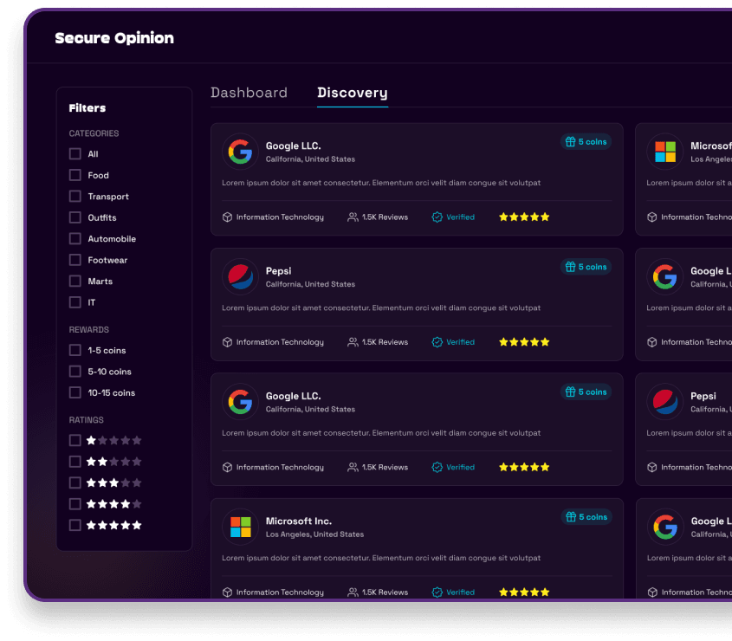The height and width of the screenshot is (641, 732).
Task: Click the RATINGS section label
Action: pos(87,420)
